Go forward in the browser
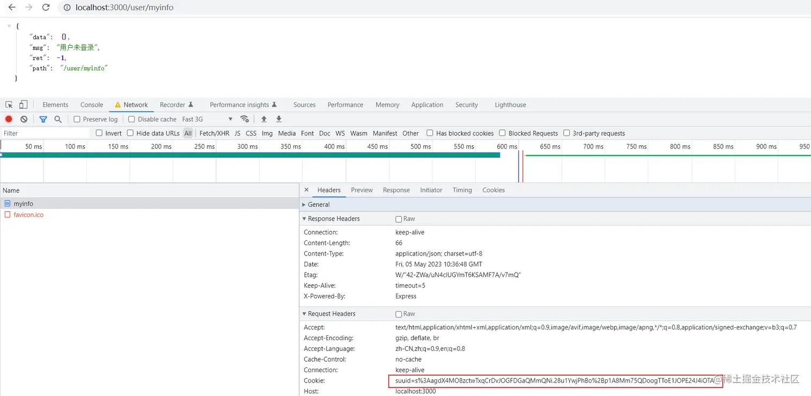Image resolution: width=811 pixels, height=396 pixels. (x=29, y=8)
